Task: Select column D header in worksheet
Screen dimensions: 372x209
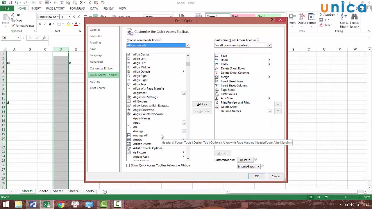Action: 60,49
